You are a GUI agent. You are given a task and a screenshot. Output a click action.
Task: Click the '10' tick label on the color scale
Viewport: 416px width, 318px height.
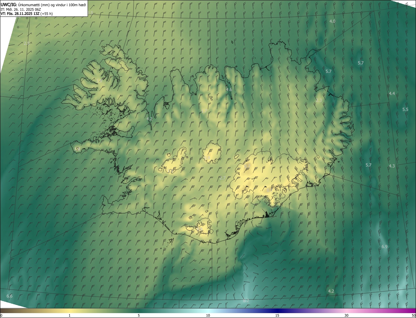[x=208, y=315]
